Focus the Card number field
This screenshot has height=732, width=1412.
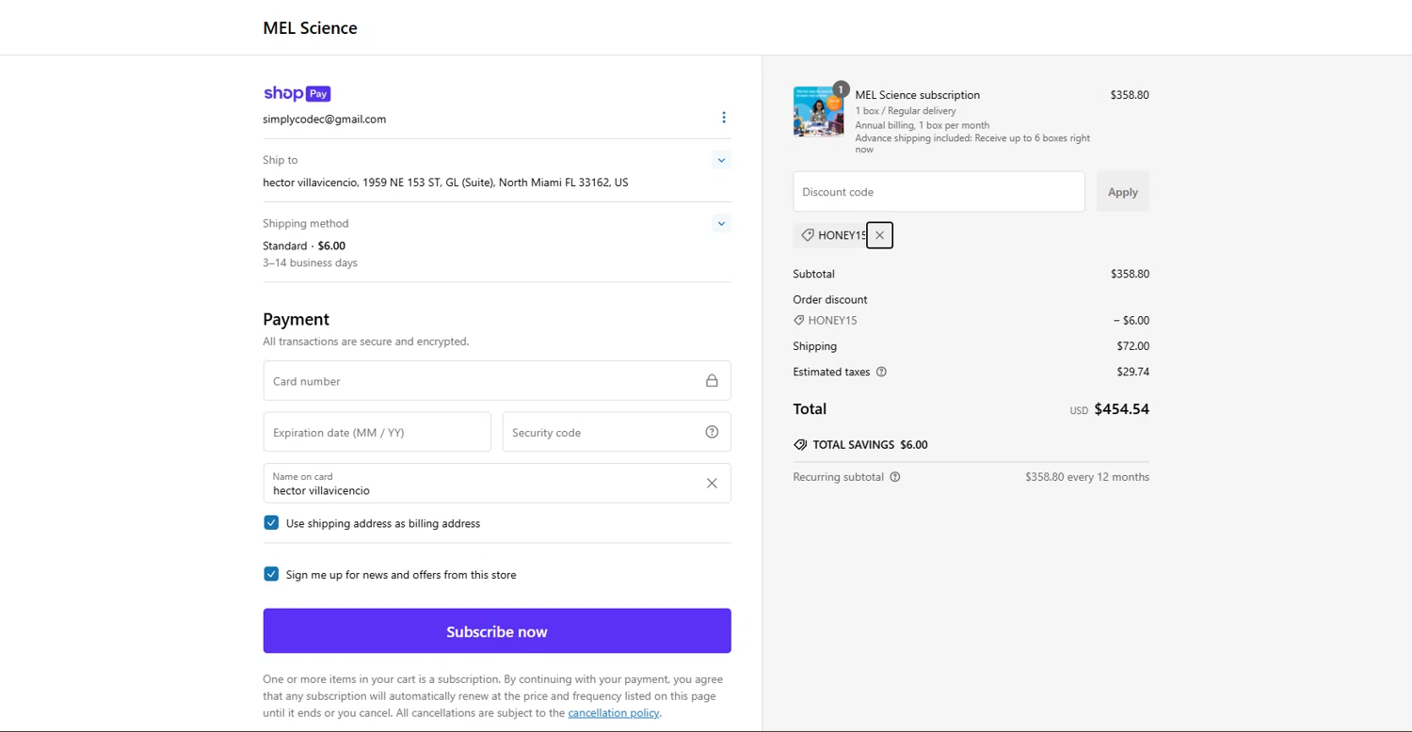coord(497,381)
